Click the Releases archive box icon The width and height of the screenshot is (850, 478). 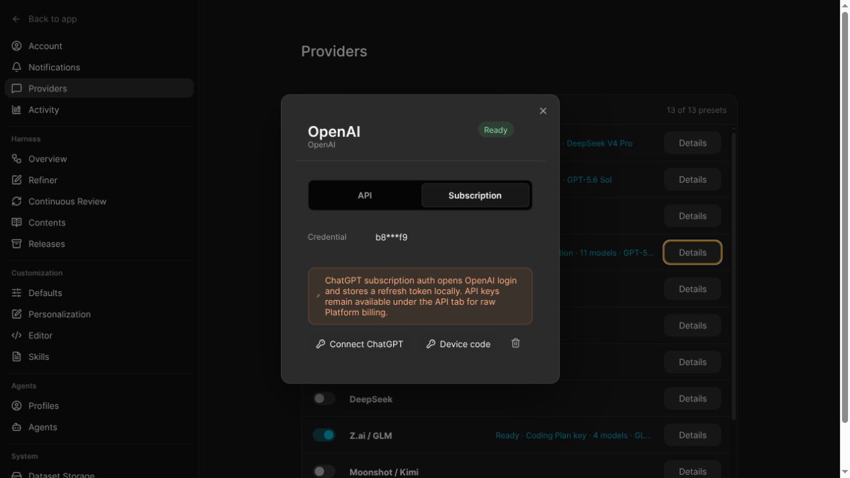[x=17, y=244]
